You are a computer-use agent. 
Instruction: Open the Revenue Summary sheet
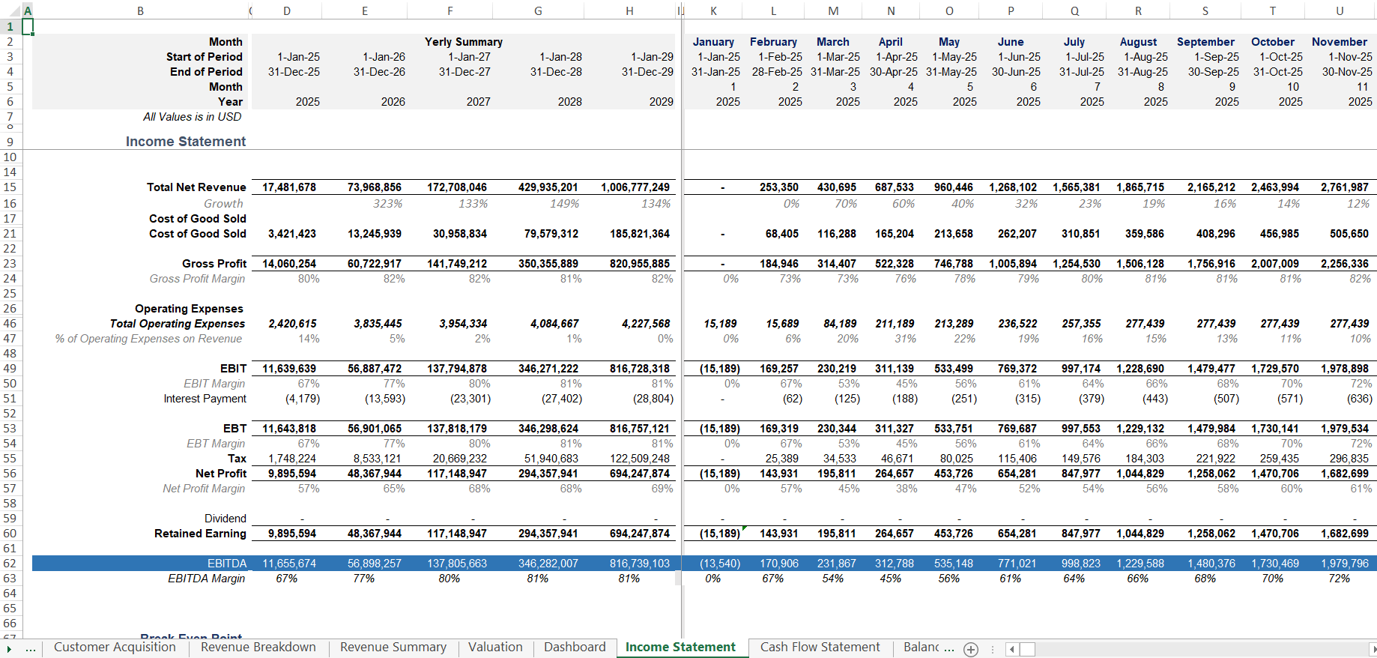[393, 648]
